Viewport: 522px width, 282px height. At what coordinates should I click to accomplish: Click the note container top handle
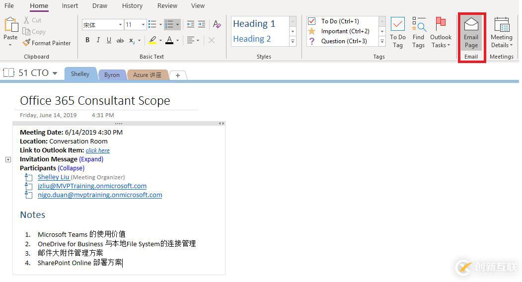(119, 124)
